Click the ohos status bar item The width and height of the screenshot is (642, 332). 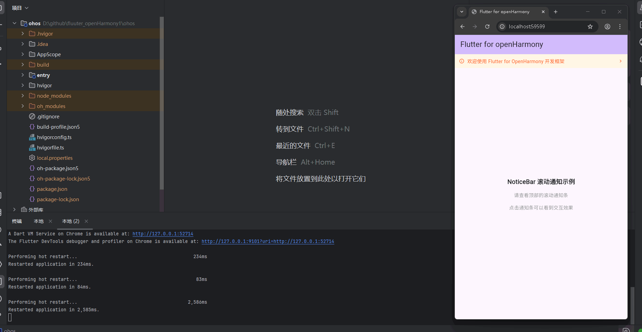coord(10,330)
